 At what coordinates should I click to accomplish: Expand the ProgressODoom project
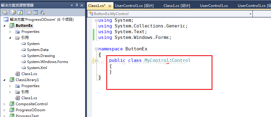(5, 110)
